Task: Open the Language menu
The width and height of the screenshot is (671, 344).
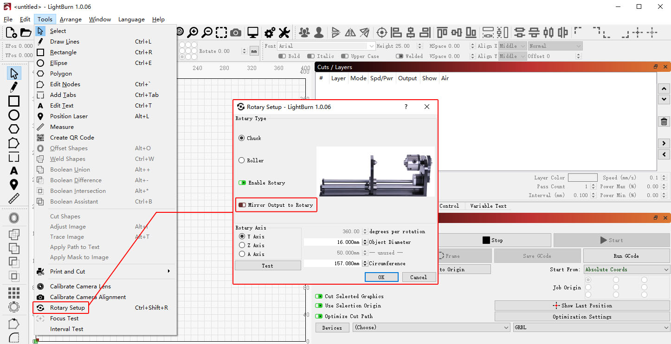Action: [x=131, y=19]
